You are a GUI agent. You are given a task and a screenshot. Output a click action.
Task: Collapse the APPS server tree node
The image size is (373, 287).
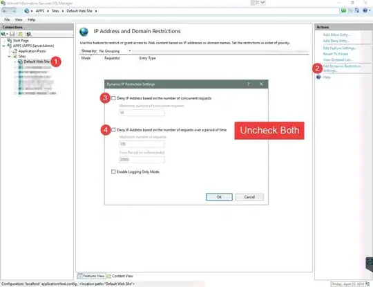click(3, 46)
